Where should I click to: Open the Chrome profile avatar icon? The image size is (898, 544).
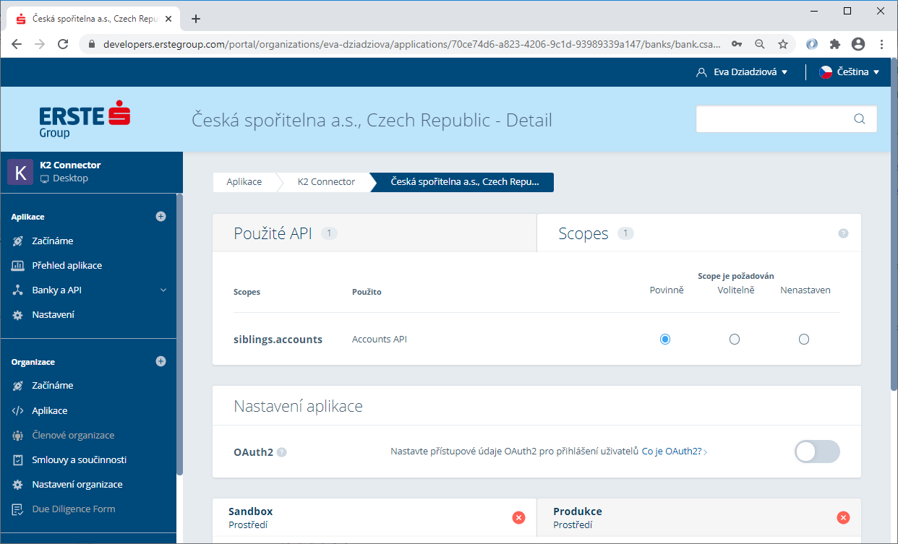click(x=858, y=44)
